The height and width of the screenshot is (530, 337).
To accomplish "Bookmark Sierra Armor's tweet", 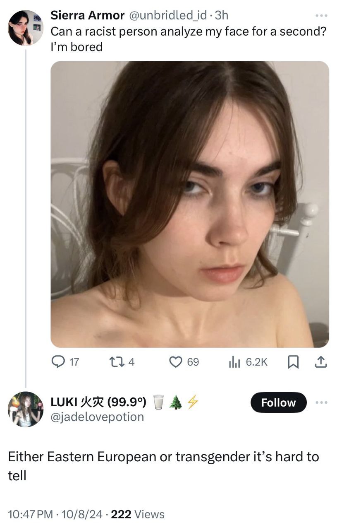I will [x=293, y=362].
